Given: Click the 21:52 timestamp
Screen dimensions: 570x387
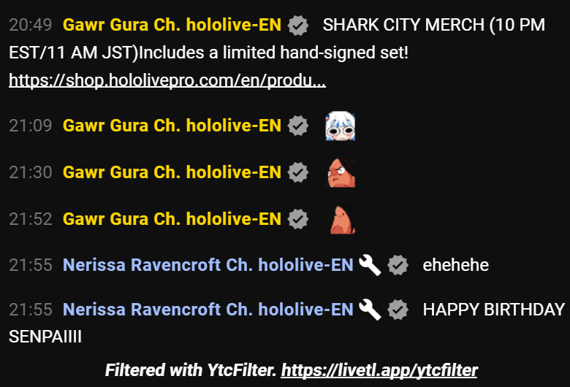Looking at the screenshot, I should point(31,219).
